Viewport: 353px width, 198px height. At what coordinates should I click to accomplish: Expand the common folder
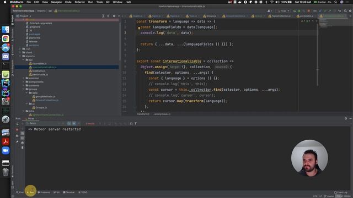[x=23, y=78]
